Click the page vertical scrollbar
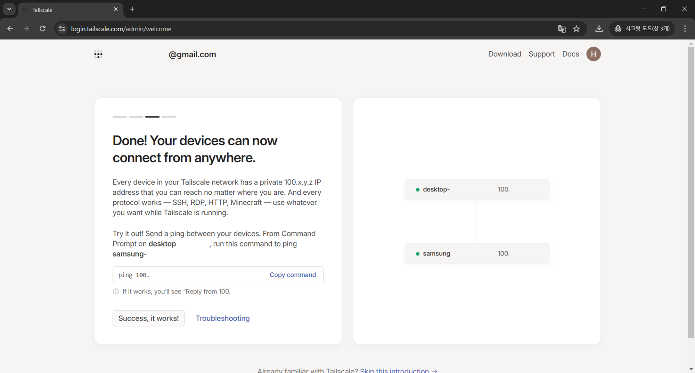The image size is (695, 373). coord(691,192)
